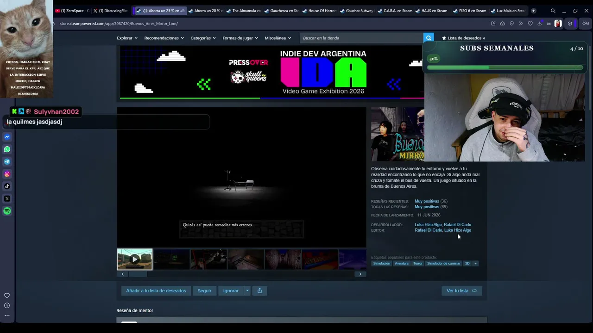This screenshot has height=333, width=593.
Task: Select the Simulación tag
Action: [x=382, y=263]
